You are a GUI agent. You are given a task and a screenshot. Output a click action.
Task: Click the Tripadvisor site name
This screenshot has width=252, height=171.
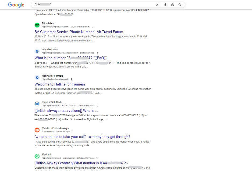48,23
